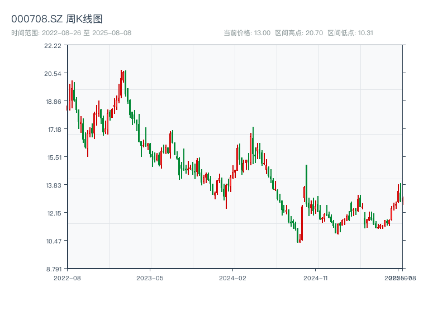This screenshot has height=335, width=447.
Task: Click x-axis label 2023-05
Action: (150, 278)
